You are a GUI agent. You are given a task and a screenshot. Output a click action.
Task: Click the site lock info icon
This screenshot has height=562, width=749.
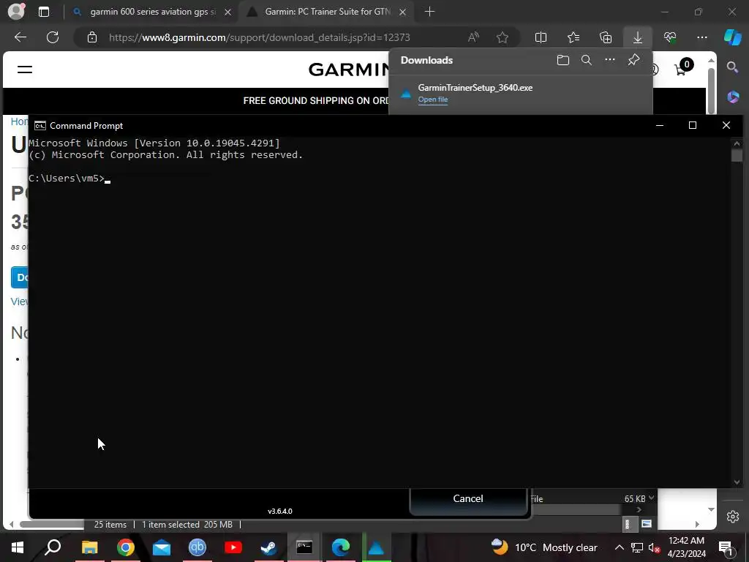(x=92, y=37)
